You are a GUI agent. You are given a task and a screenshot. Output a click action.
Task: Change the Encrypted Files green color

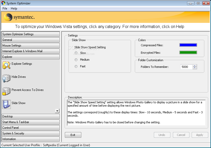[x=188, y=52]
